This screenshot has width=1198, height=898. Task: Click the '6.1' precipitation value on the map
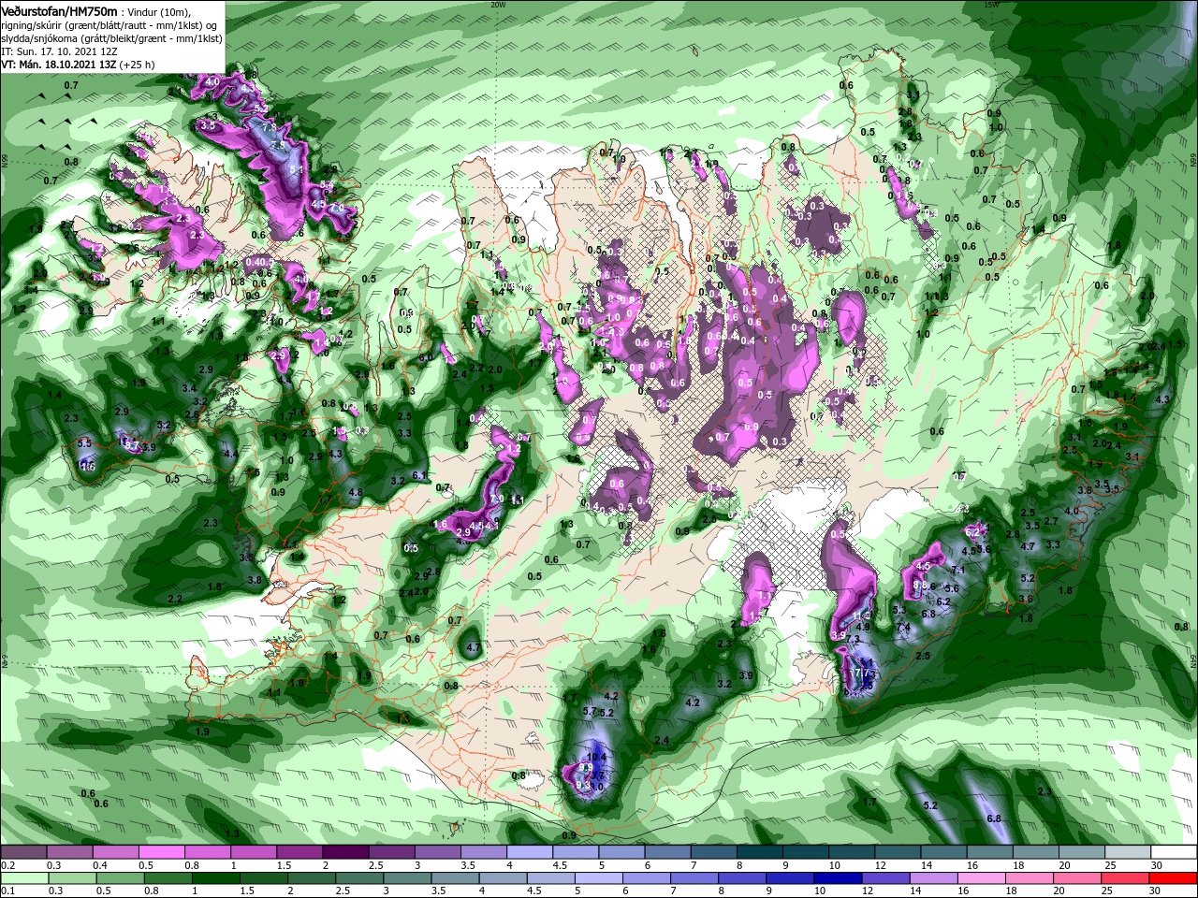coord(418,475)
